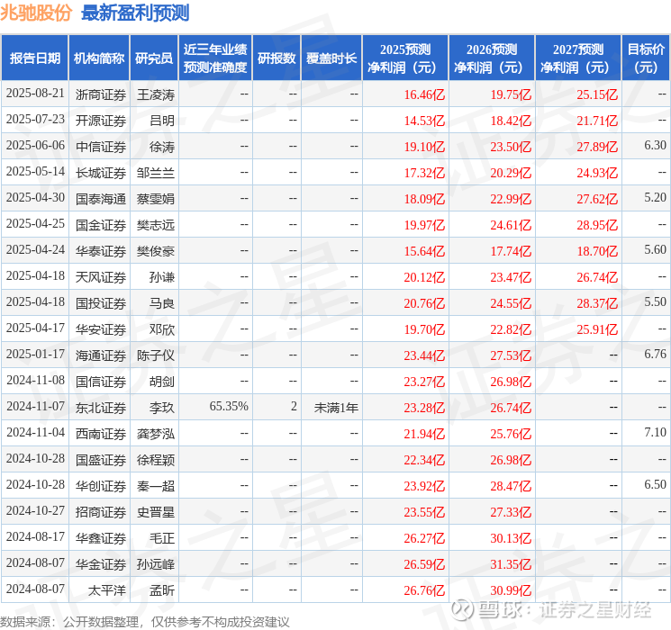Click analyst name 樊俊豪
The height and width of the screenshot is (630, 671).
pos(156,251)
